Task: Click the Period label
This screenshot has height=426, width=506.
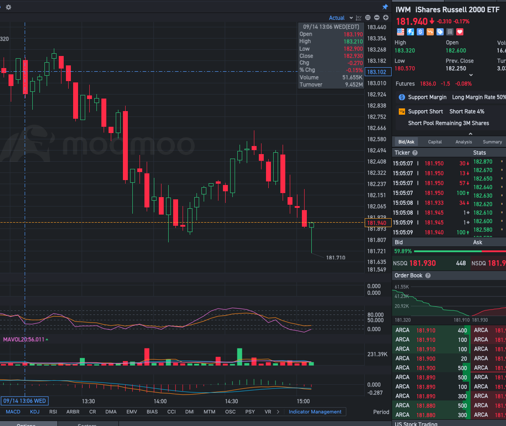Action: pos(381,412)
